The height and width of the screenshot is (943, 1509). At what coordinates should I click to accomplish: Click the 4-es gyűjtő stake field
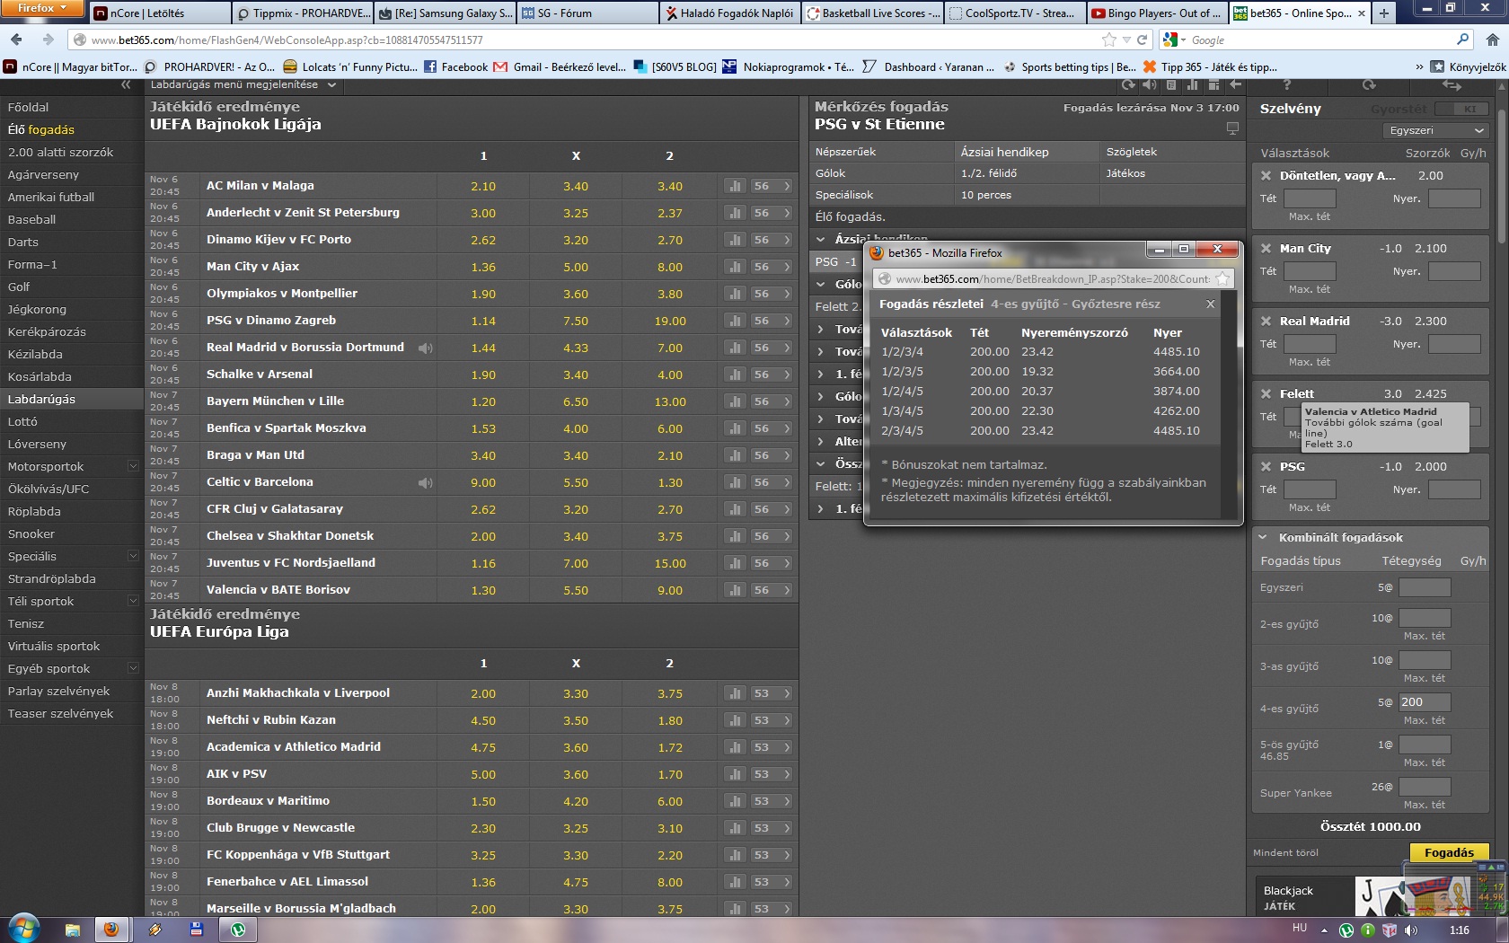[1425, 702]
